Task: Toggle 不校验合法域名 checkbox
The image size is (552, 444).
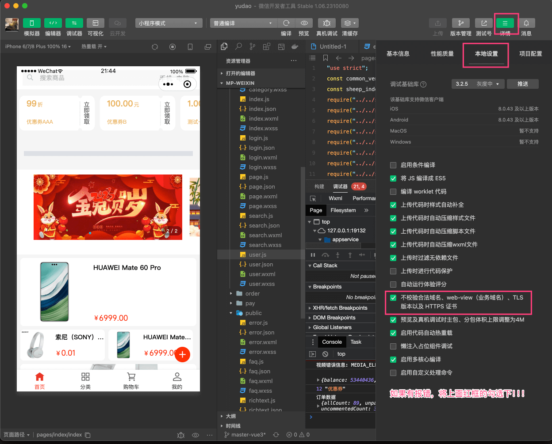Action: [393, 298]
